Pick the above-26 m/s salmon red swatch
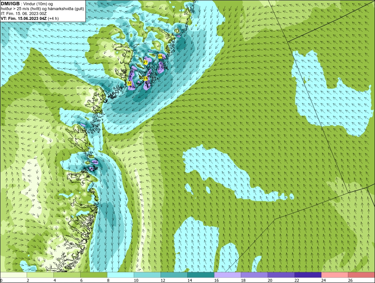The height and width of the screenshot is (283, 375). [x=361, y=275]
